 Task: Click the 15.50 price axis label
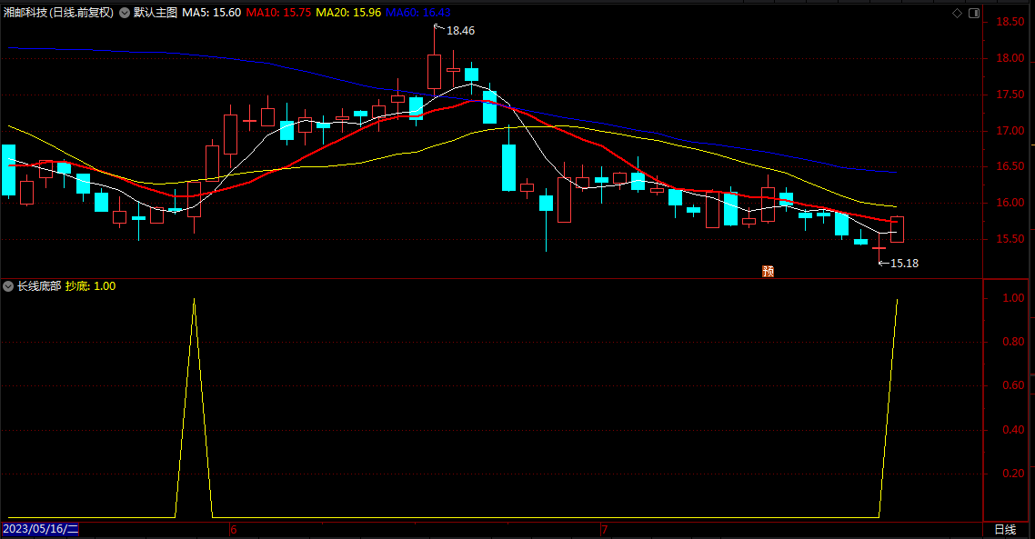click(1010, 239)
